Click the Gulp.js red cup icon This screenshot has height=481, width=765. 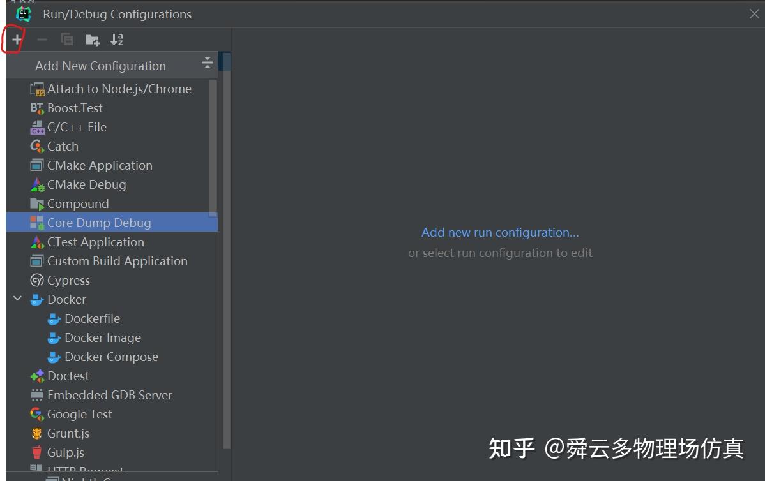pos(37,452)
